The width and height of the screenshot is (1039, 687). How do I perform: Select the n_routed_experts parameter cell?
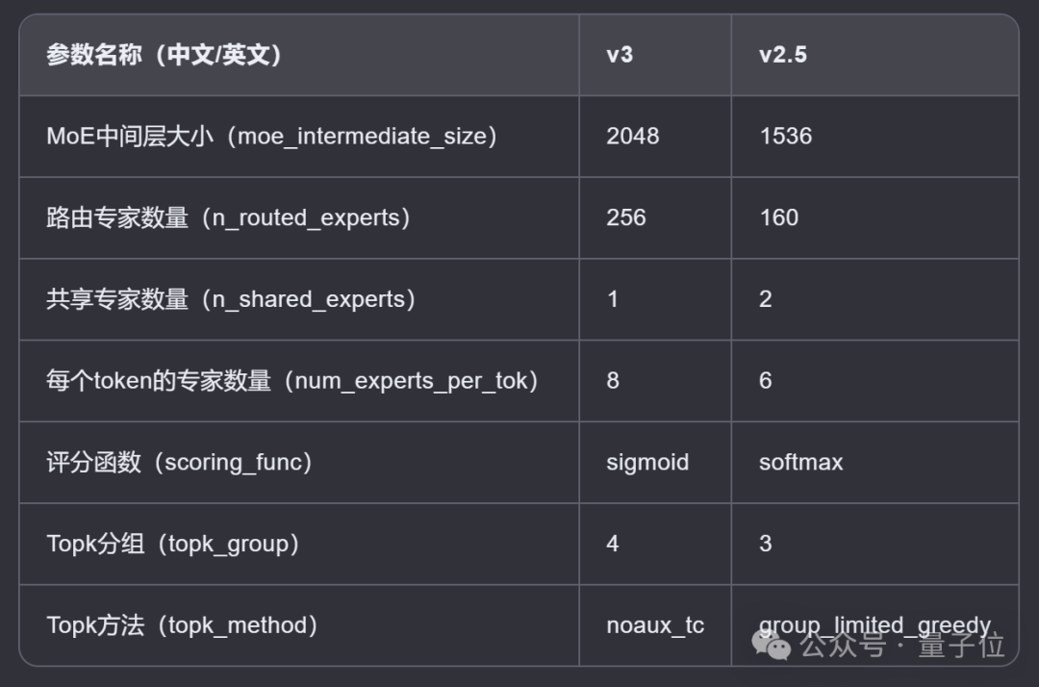(229, 218)
